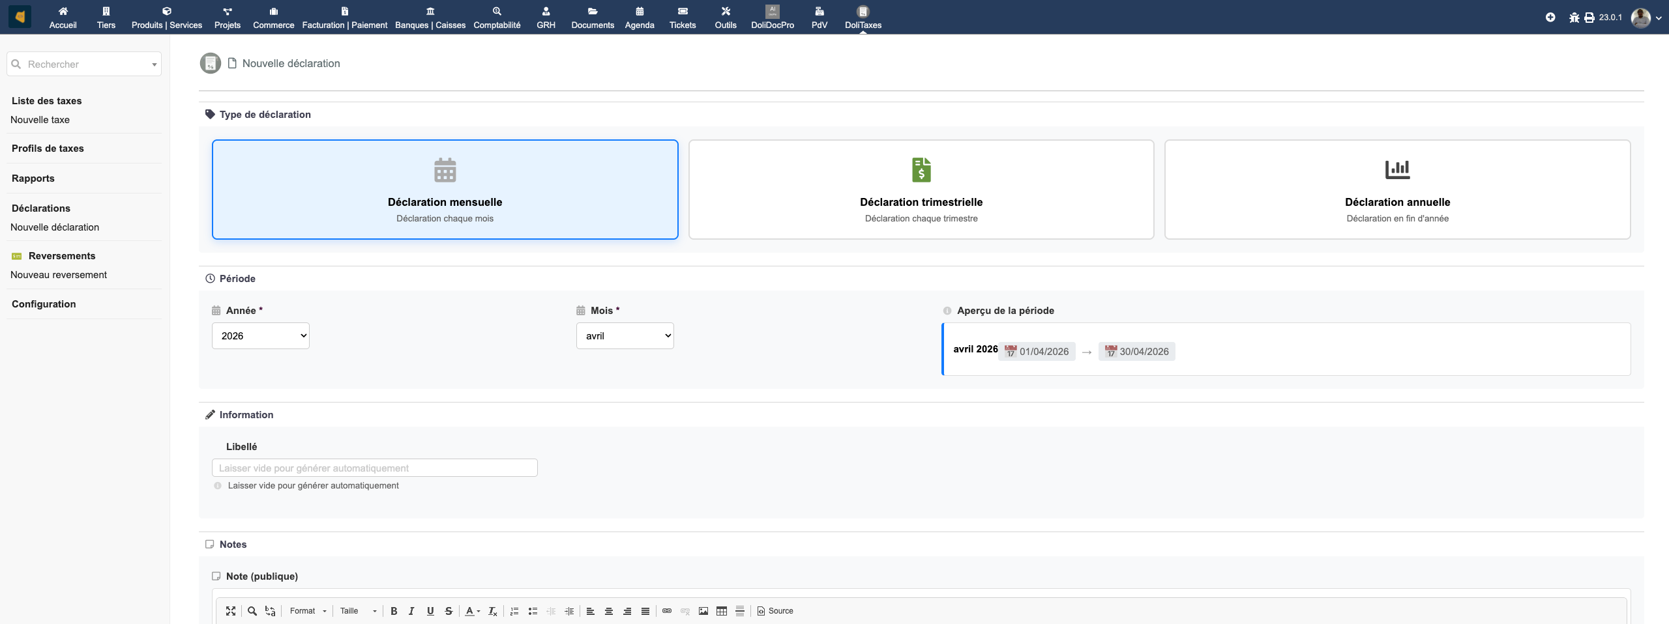The image size is (1669, 624).
Task: Toggle italic text in note editor
Action: [x=411, y=611]
